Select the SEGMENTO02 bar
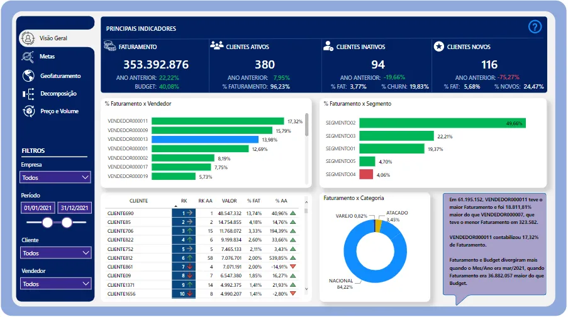The width and height of the screenshot is (568, 317). tap(442, 123)
